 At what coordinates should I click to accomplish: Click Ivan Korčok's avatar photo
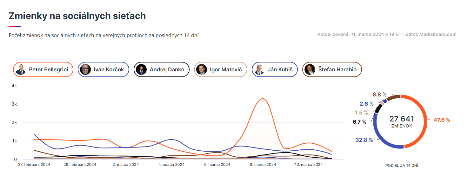pyautogui.click(x=85, y=69)
